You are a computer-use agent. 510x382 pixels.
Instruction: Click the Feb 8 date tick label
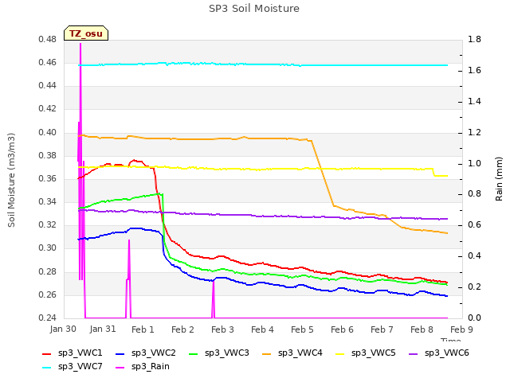(x=422, y=329)
